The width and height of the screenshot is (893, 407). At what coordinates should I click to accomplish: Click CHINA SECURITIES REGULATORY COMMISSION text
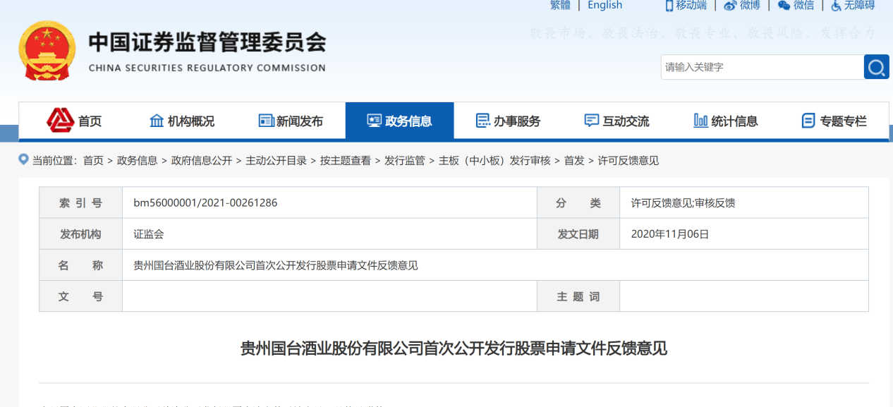(x=207, y=68)
